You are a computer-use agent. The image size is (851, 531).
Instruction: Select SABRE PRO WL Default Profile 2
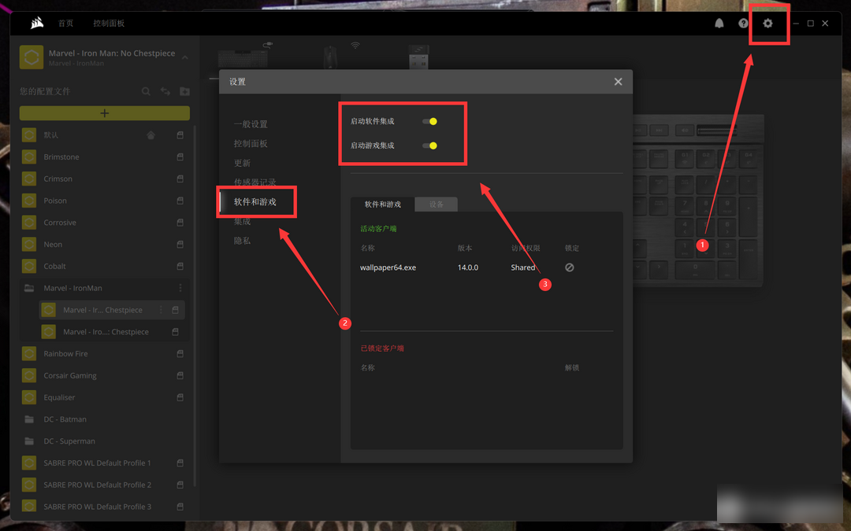(97, 485)
